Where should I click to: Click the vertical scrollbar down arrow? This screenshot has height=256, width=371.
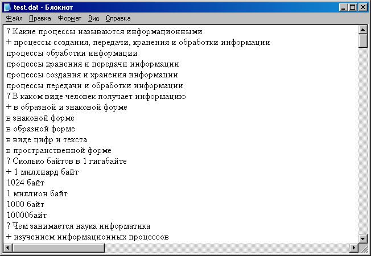[362, 239]
